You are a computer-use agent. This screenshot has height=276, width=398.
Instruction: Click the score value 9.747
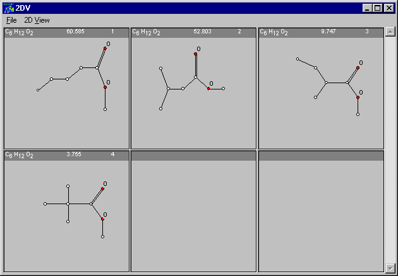click(x=329, y=32)
